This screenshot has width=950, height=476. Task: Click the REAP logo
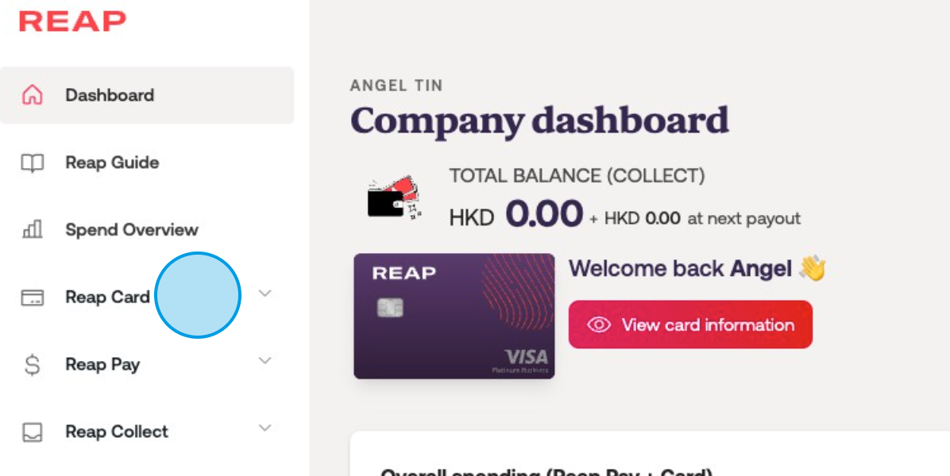pyautogui.click(x=72, y=21)
